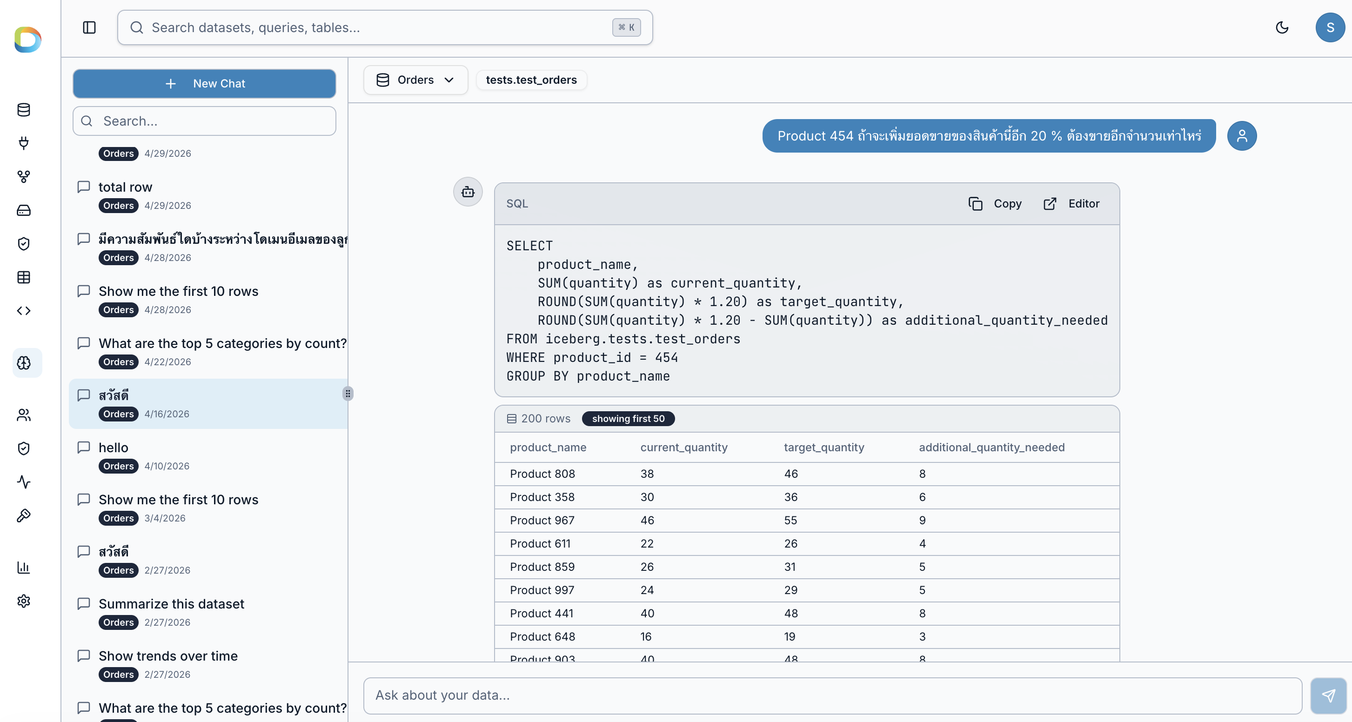1352x722 pixels.
Task: Click the app logo icon
Action: [28, 40]
